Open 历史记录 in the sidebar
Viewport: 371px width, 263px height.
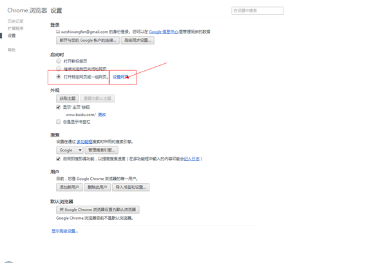click(x=15, y=21)
